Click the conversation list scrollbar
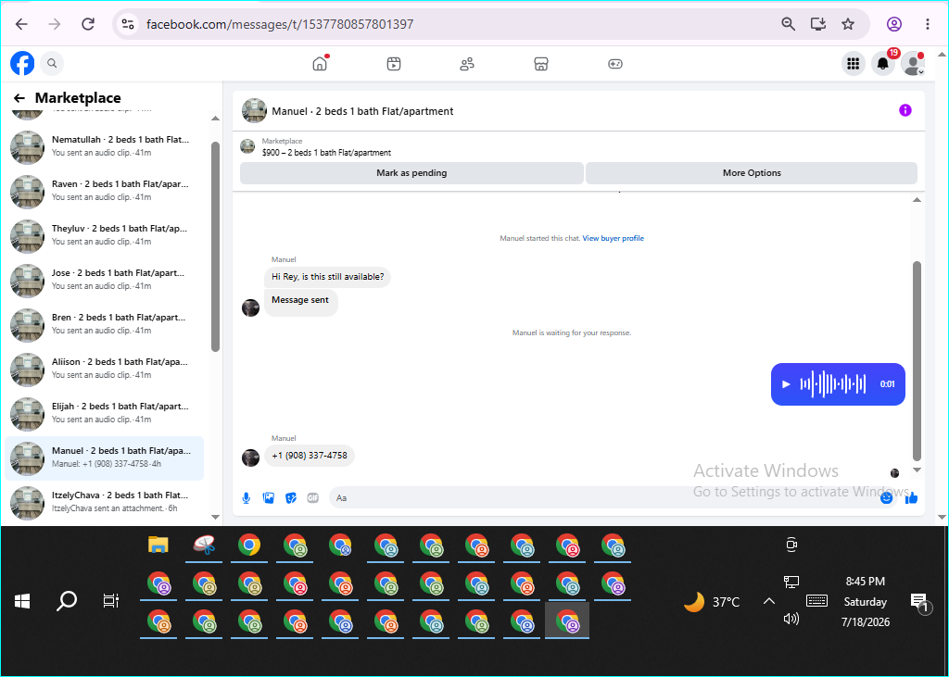 pyautogui.click(x=215, y=246)
